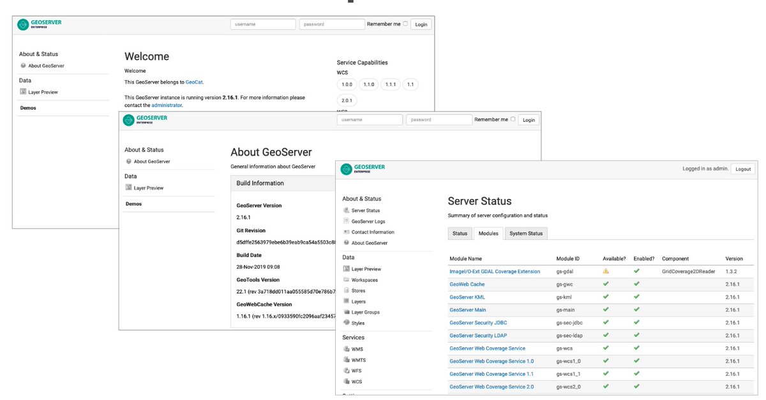
Task: Click Login button in About GeoServer window
Action: pyautogui.click(x=529, y=120)
